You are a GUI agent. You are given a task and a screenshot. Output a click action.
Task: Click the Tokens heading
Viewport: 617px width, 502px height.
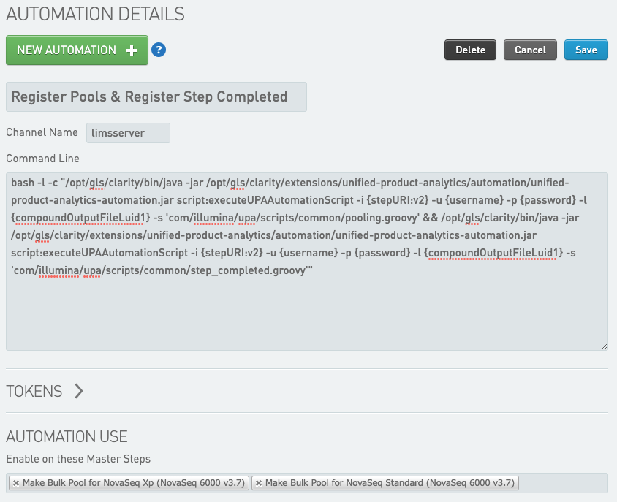tap(34, 391)
